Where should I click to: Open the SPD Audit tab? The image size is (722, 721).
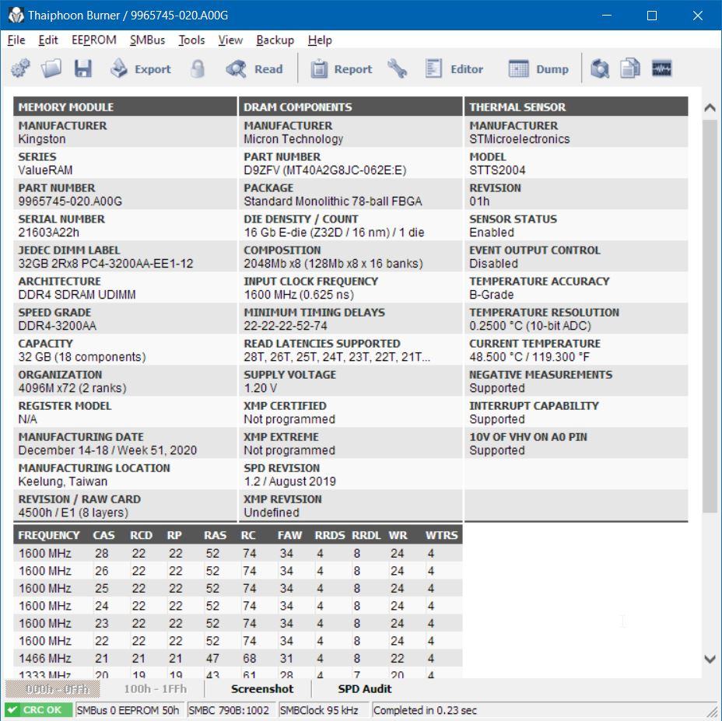click(x=365, y=689)
